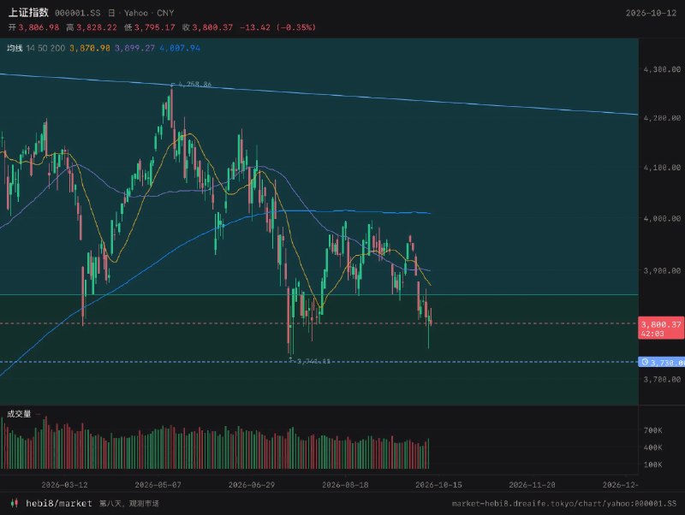Click the close value 3,800.37 in the header
This screenshot has width=685, height=515.
[x=212, y=27]
